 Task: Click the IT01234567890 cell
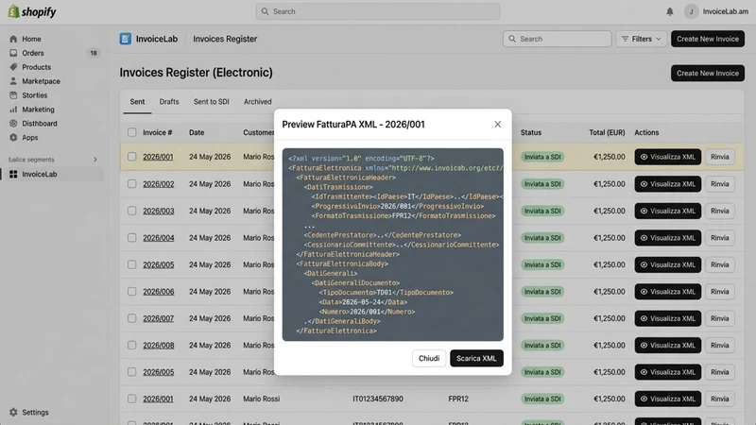point(378,399)
